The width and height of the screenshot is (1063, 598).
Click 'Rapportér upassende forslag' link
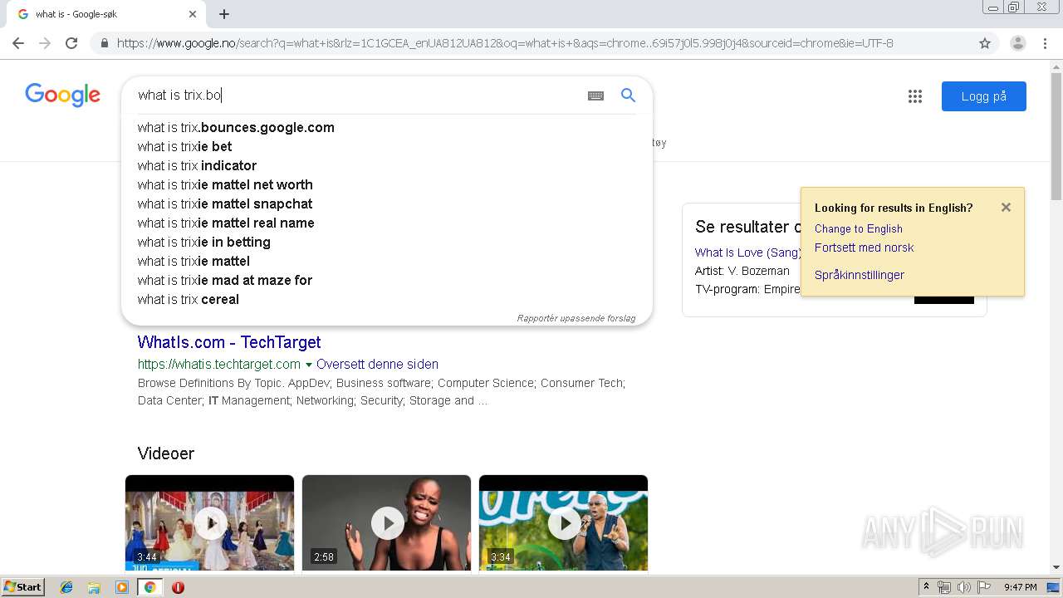click(576, 318)
